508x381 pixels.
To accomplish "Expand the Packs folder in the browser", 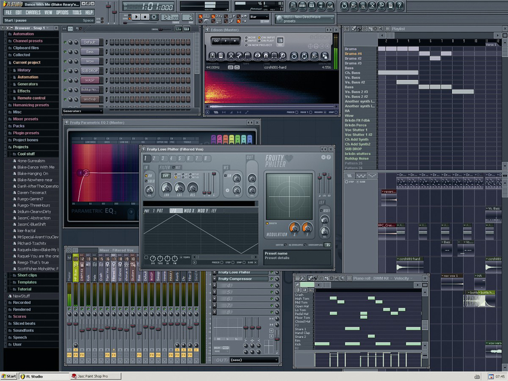I will click(x=19, y=126).
